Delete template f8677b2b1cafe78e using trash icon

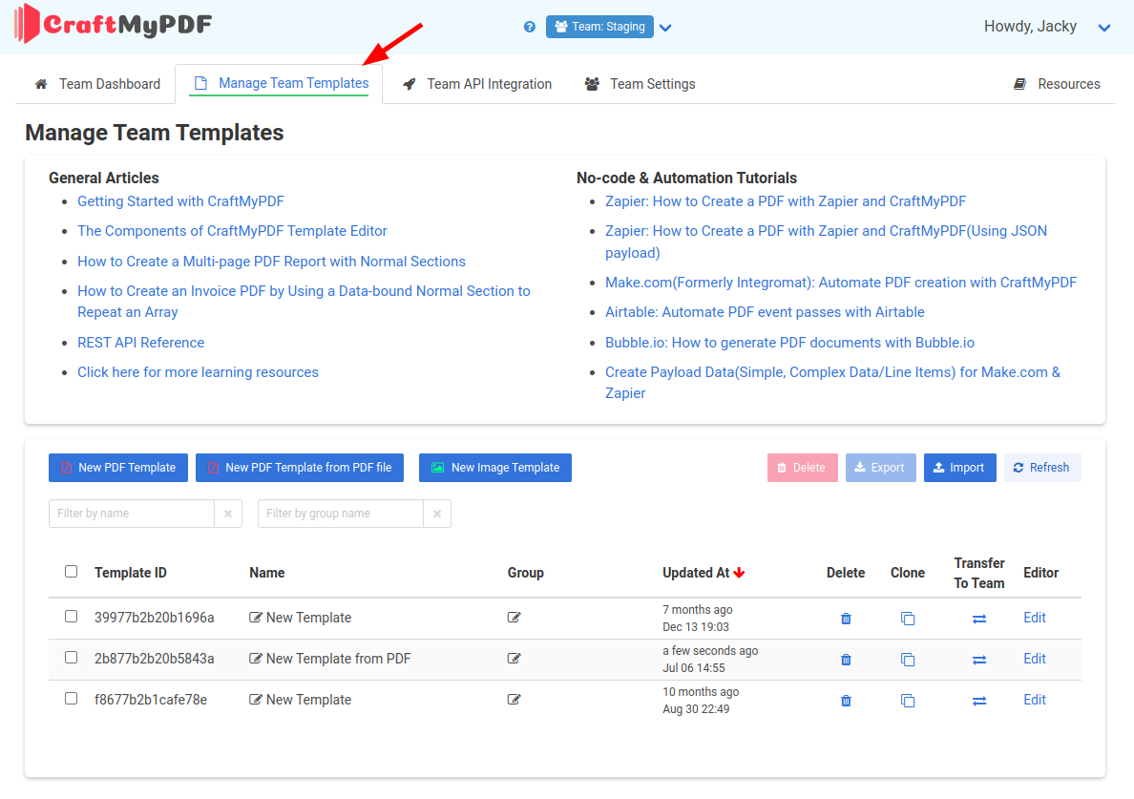pyautogui.click(x=846, y=701)
